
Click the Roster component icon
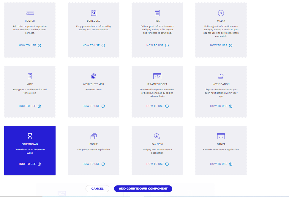click(30, 13)
